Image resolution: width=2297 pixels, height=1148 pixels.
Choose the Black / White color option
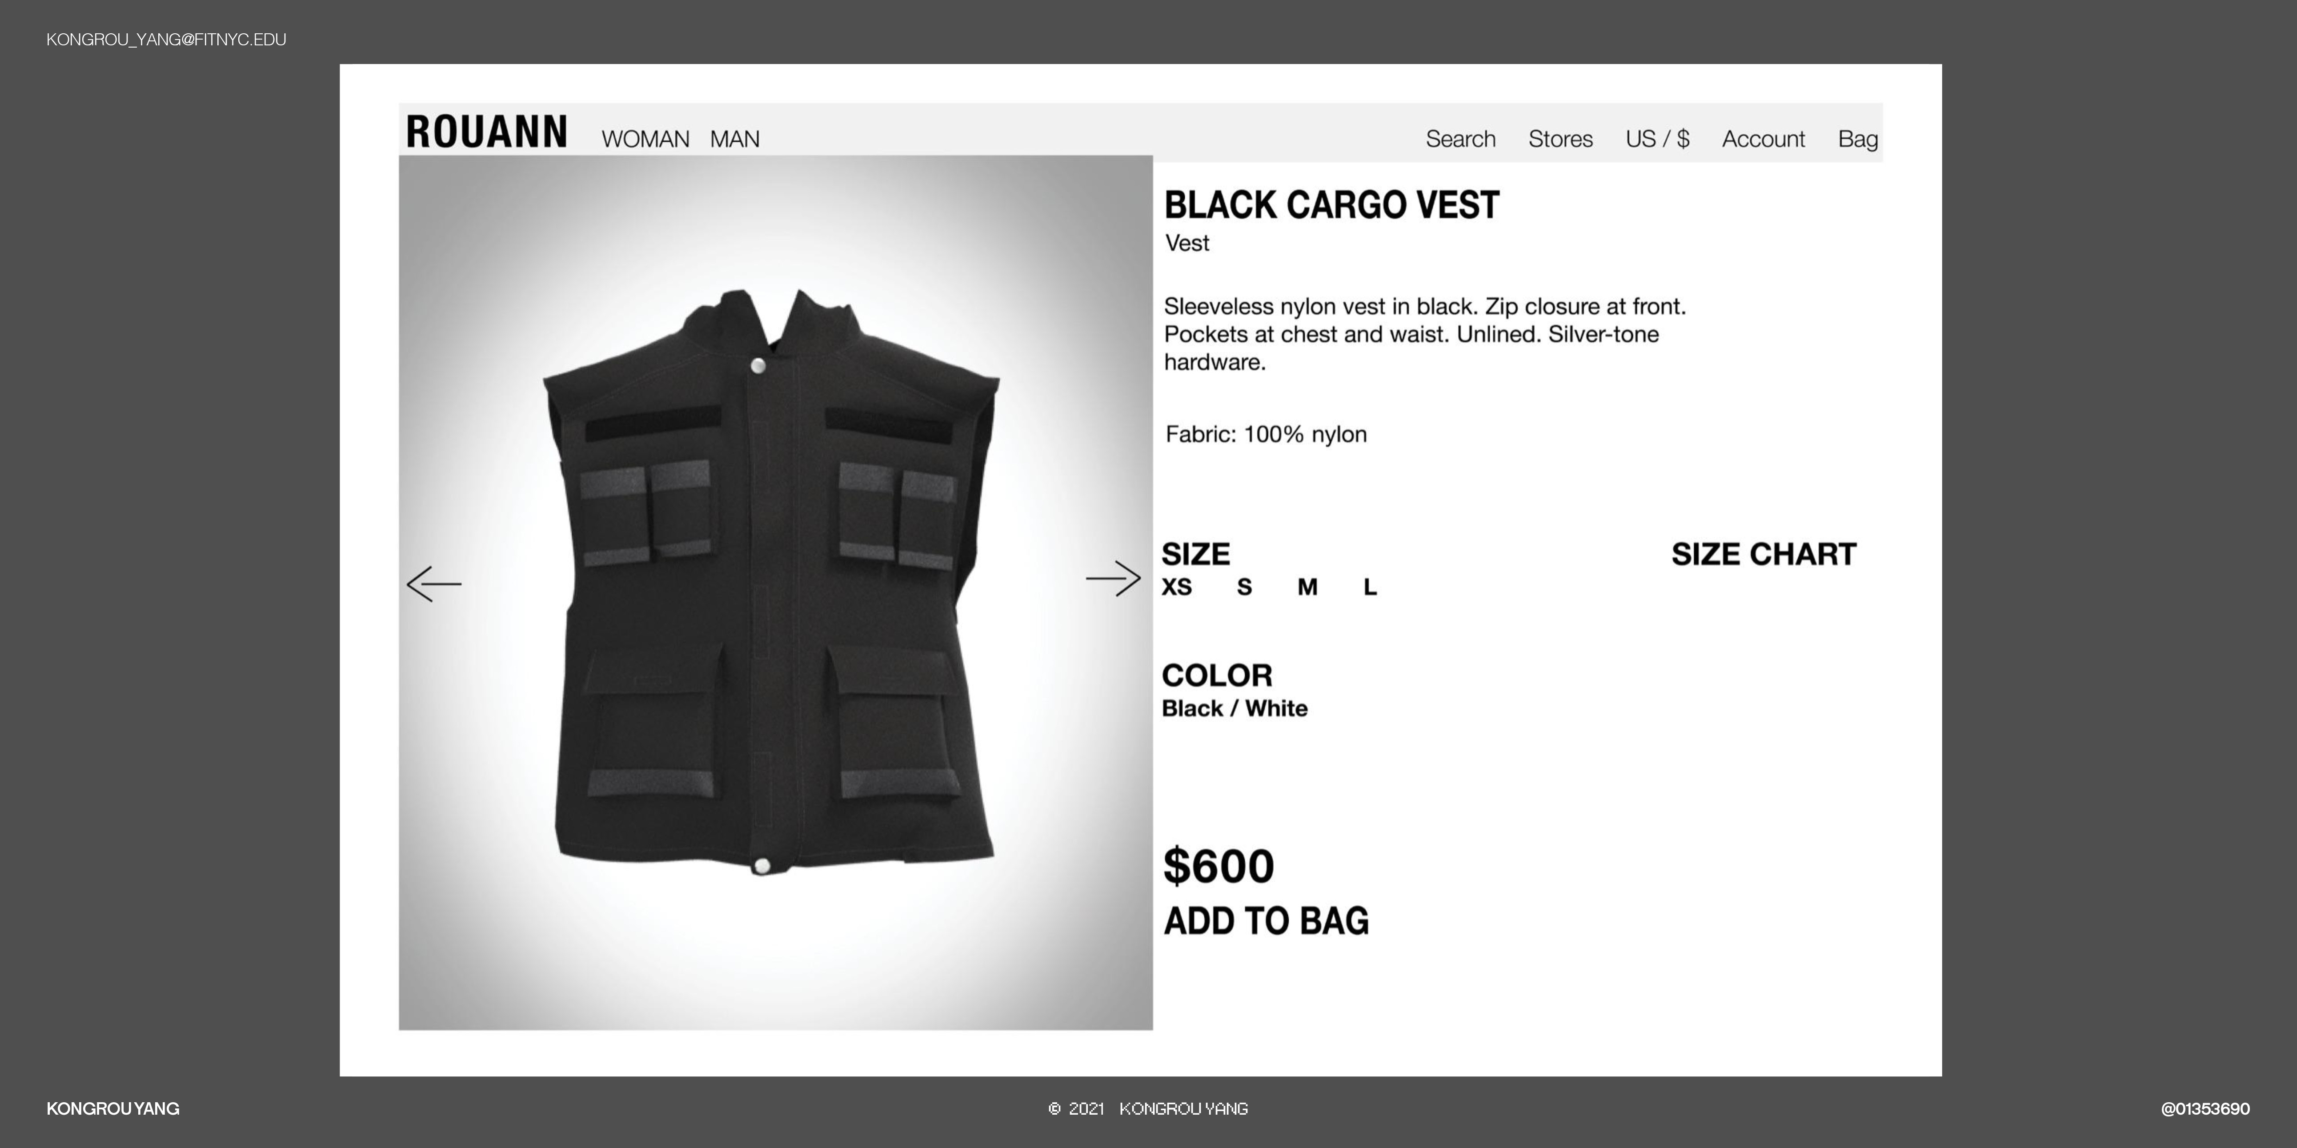point(1235,708)
